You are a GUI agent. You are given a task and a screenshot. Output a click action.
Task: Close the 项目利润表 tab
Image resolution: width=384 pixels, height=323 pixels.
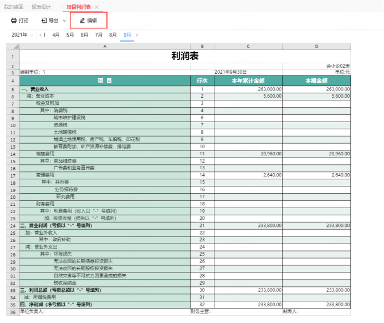(x=97, y=7)
